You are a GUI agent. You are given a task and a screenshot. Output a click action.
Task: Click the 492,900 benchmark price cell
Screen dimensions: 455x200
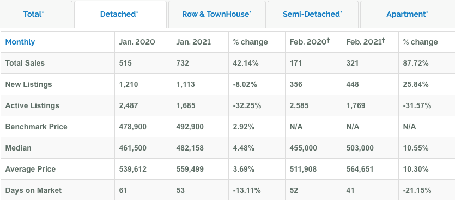tap(200, 127)
